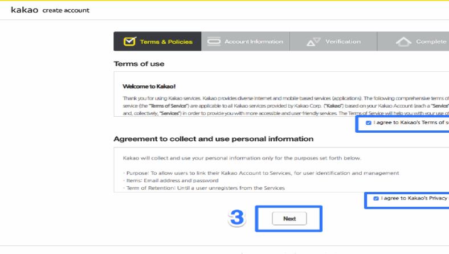Click the Next button
The height and width of the screenshot is (254, 449).
pyautogui.click(x=289, y=219)
